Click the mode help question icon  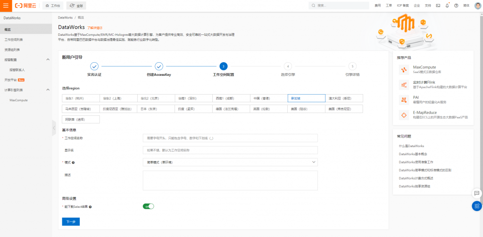click(x=73, y=163)
